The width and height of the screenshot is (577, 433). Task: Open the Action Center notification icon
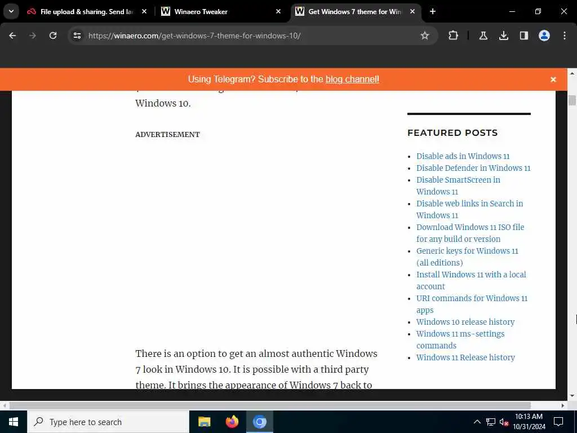pyautogui.click(x=558, y=422)
